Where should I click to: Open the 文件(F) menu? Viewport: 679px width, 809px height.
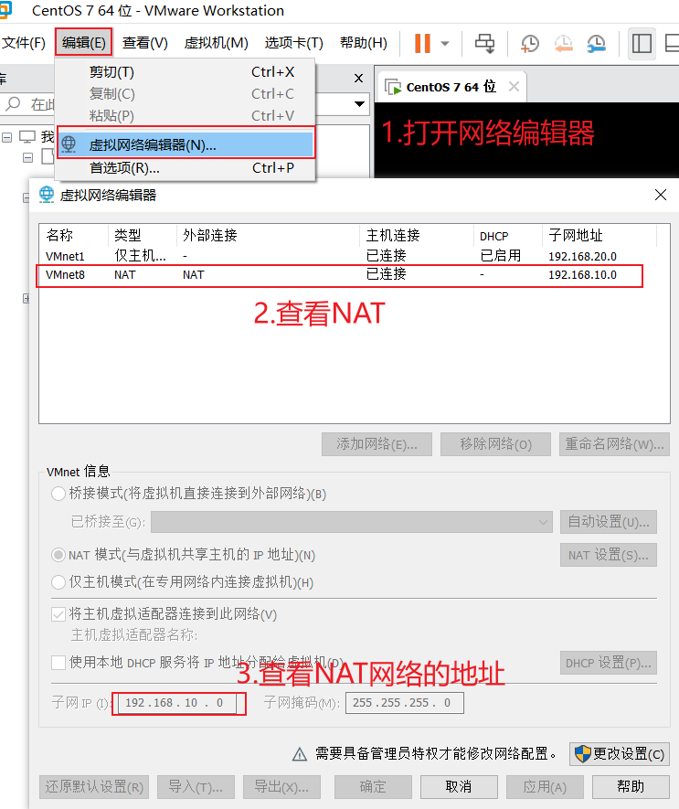tap(24, 43)
